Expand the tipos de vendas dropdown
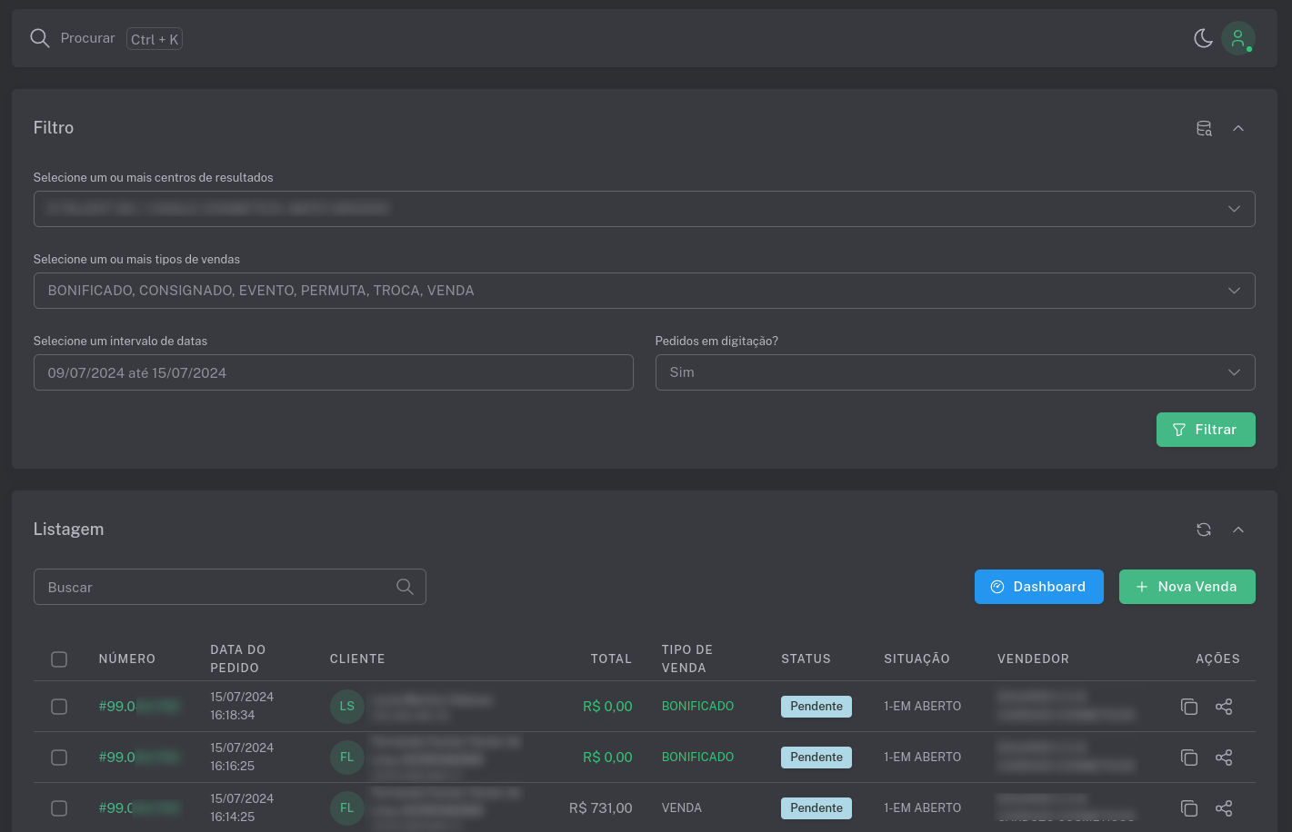 644,291
